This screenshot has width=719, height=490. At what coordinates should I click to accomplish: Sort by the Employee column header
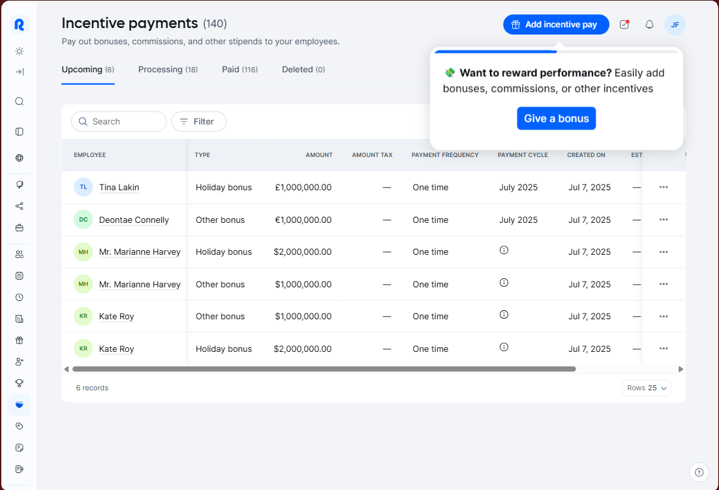[90, 155]
